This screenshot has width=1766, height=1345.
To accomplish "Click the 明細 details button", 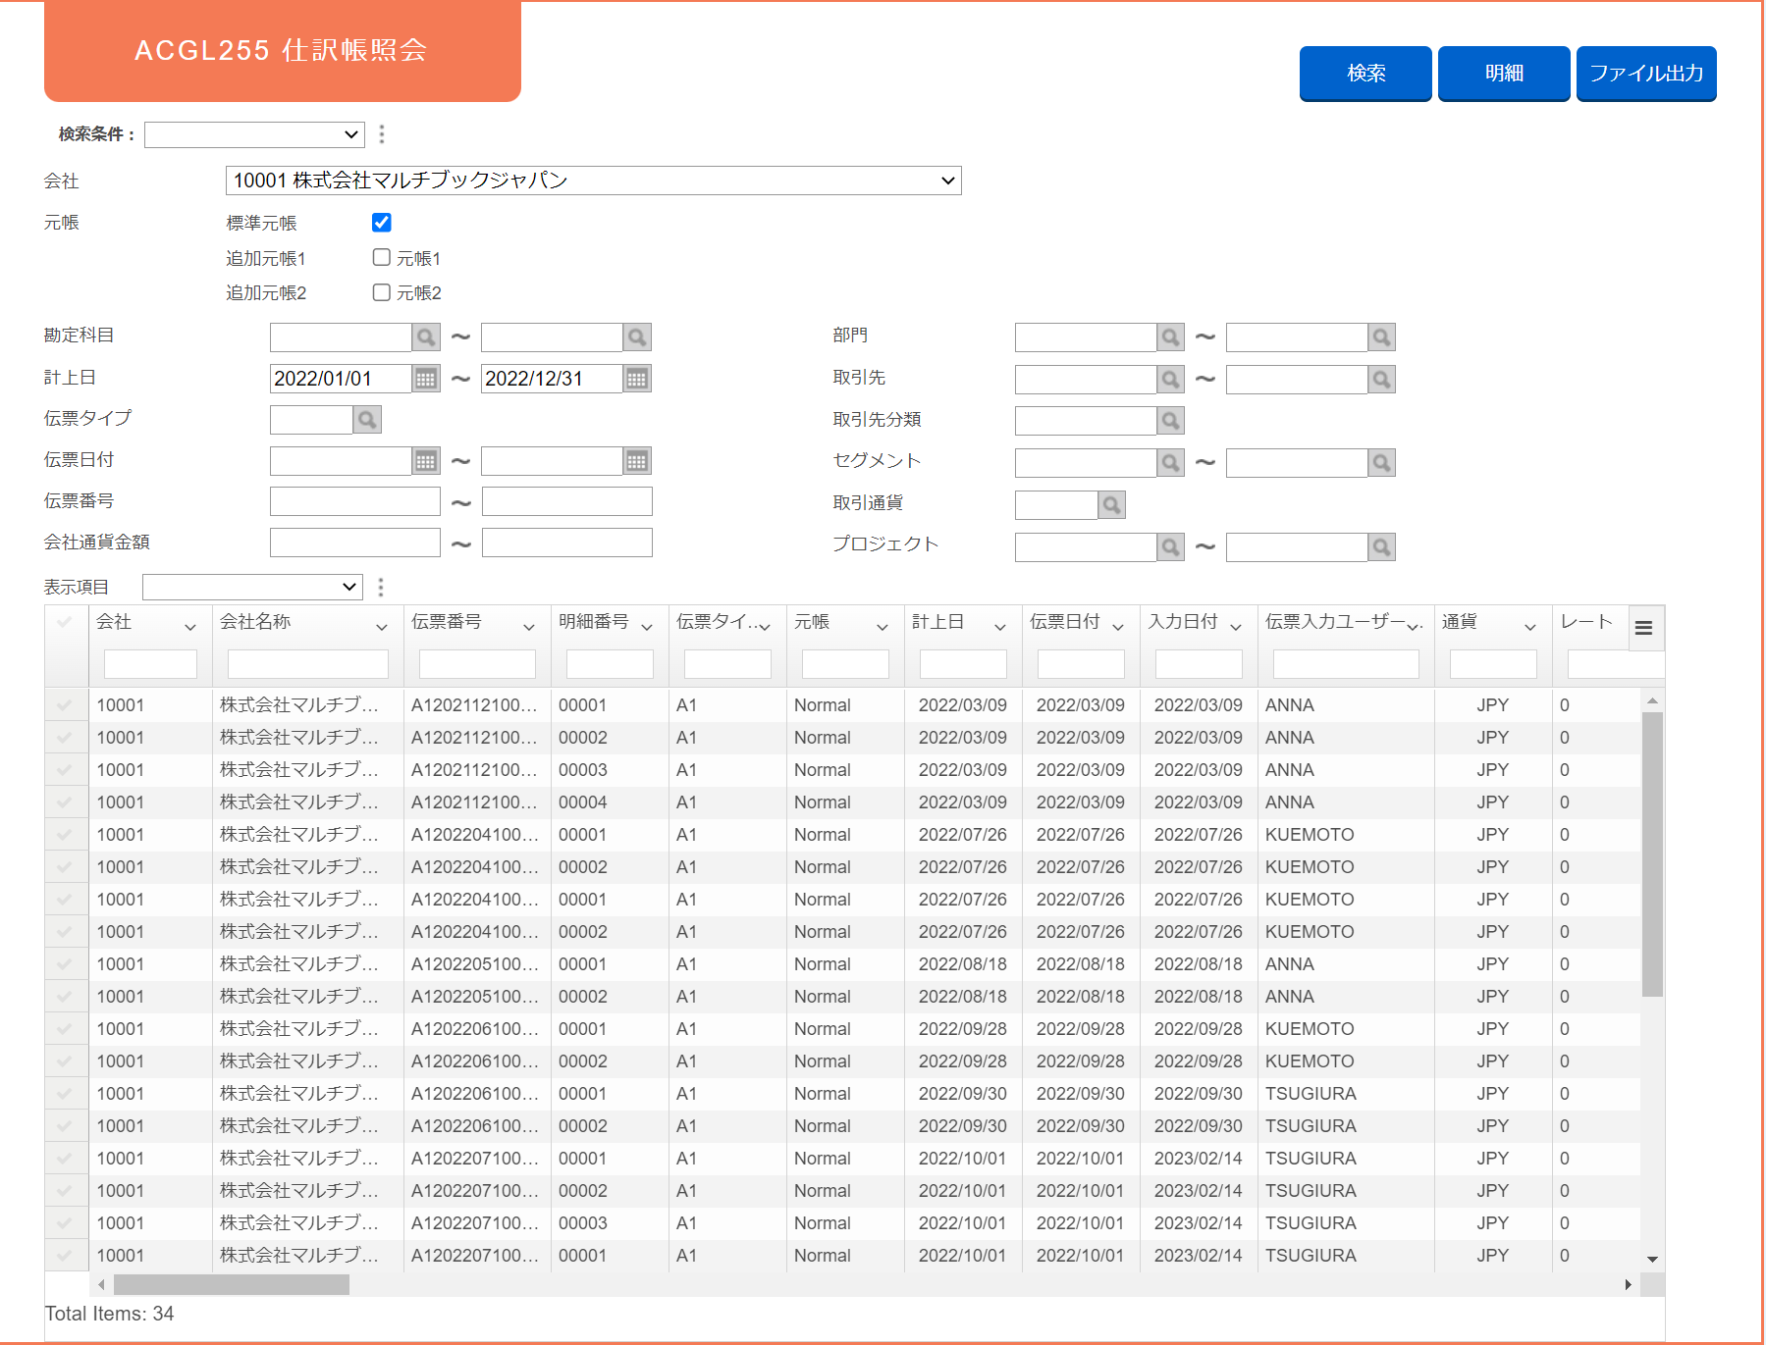I will click(x=1504, y=74).
